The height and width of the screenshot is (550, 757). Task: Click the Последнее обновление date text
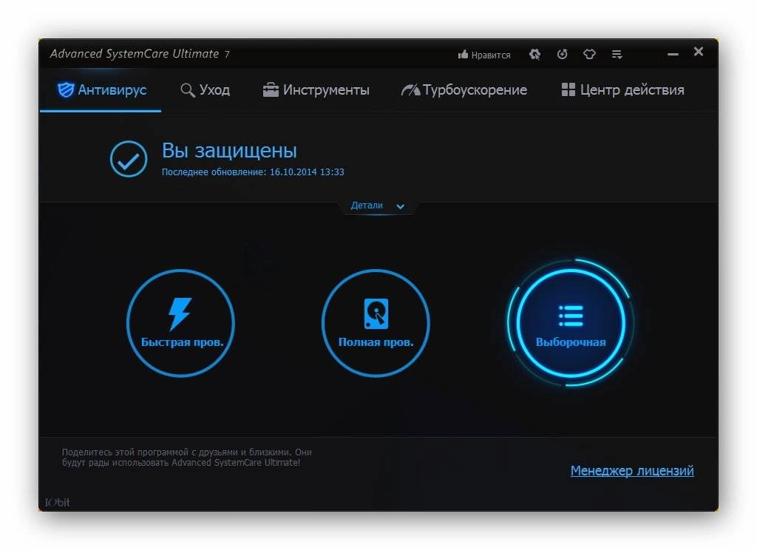(x=253, y=172)
